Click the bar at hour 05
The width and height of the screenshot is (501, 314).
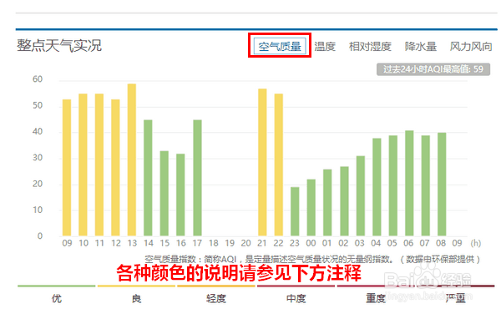(393, 185)
